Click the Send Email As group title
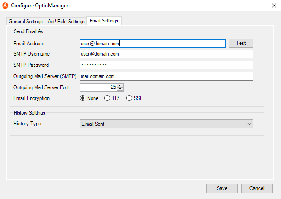 click(x=28, y=31)
